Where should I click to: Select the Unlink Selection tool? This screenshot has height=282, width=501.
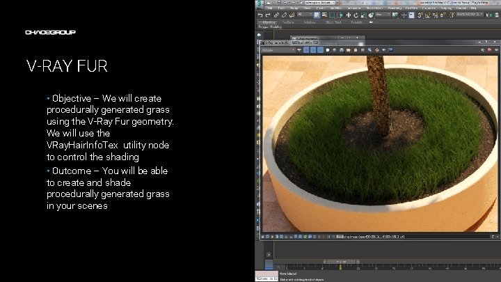coord(284,15)
